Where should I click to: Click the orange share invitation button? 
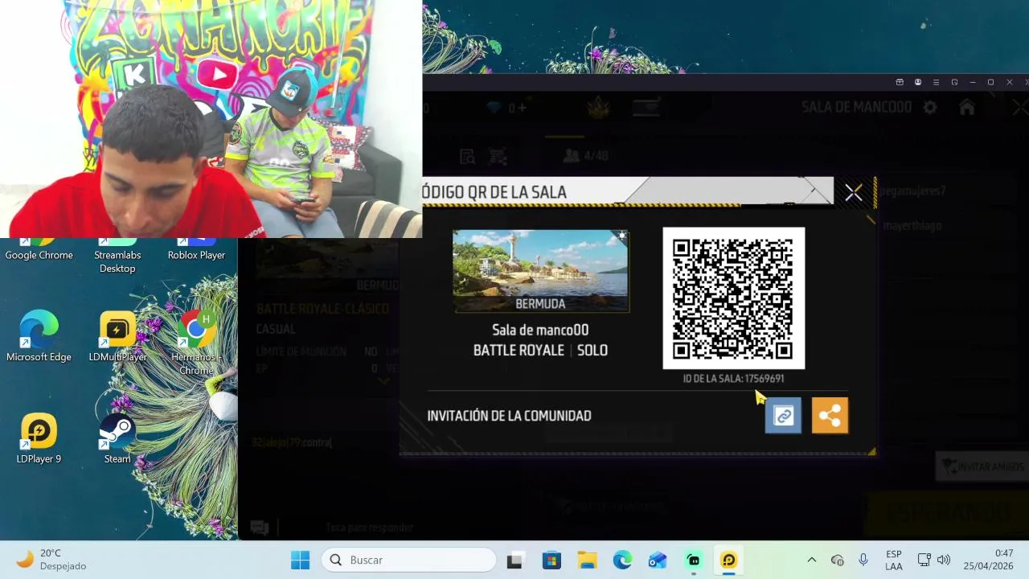pyautogui.click(x=830, y=416)
